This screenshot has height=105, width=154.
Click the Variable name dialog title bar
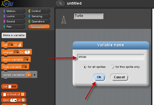coord(111,45)
